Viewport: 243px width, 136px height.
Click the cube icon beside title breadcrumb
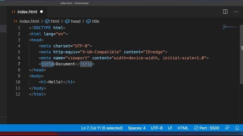[x=88, y=22]
